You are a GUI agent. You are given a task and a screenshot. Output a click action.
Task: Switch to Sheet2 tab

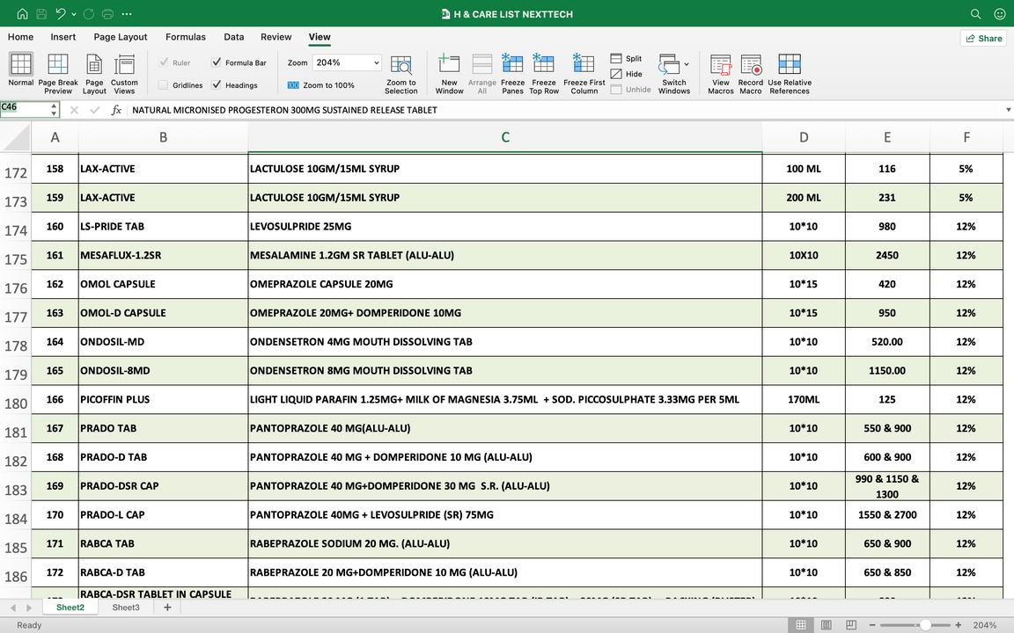[70, 608]
